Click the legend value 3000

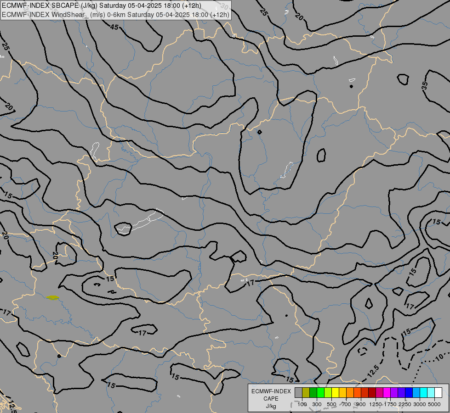(420, 404)
